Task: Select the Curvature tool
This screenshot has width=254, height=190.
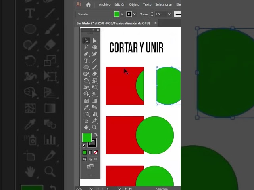Action: click(94, 54)
